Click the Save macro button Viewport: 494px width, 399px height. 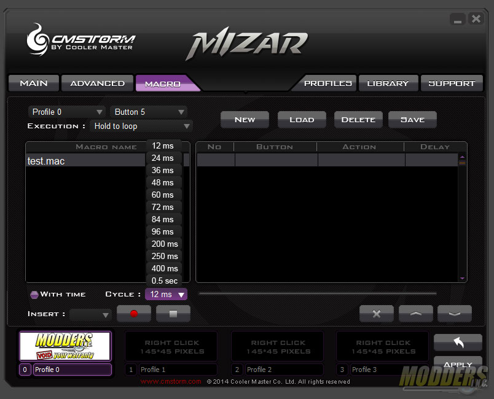click(413, 120)
